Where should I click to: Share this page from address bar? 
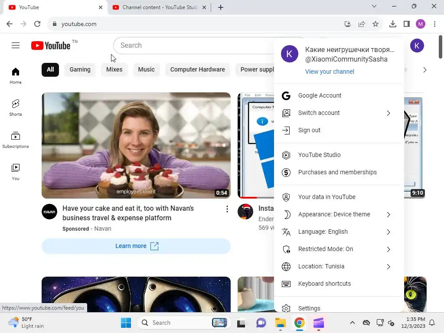(x=362, y=24)
